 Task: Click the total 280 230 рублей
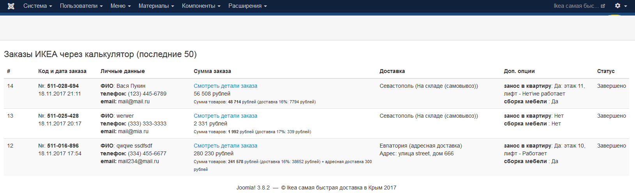(x=214, y=153)
